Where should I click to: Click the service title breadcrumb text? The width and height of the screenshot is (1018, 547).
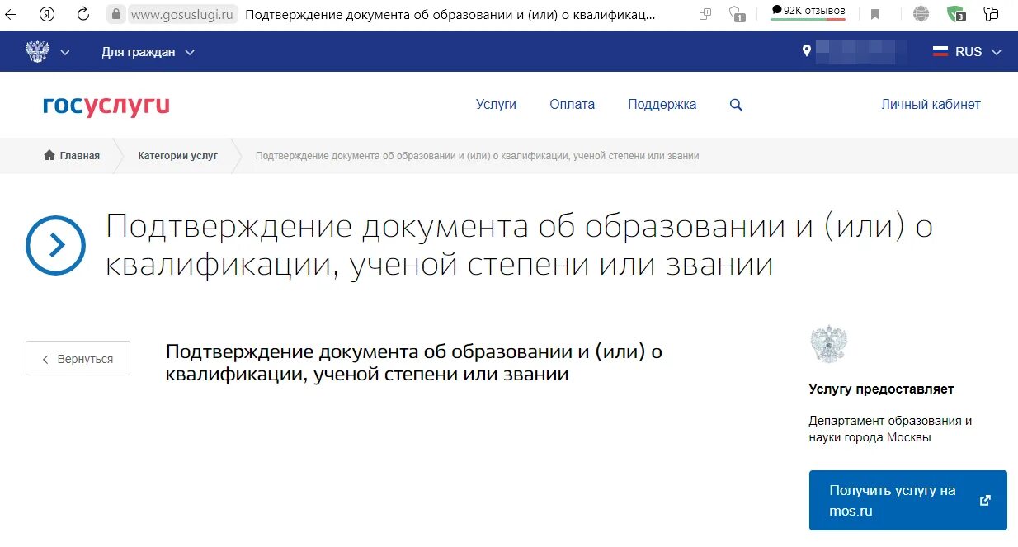(477, 156)
